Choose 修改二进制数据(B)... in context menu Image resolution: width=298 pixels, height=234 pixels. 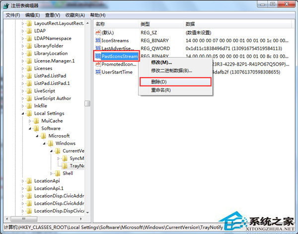click(x=175, y=71)
